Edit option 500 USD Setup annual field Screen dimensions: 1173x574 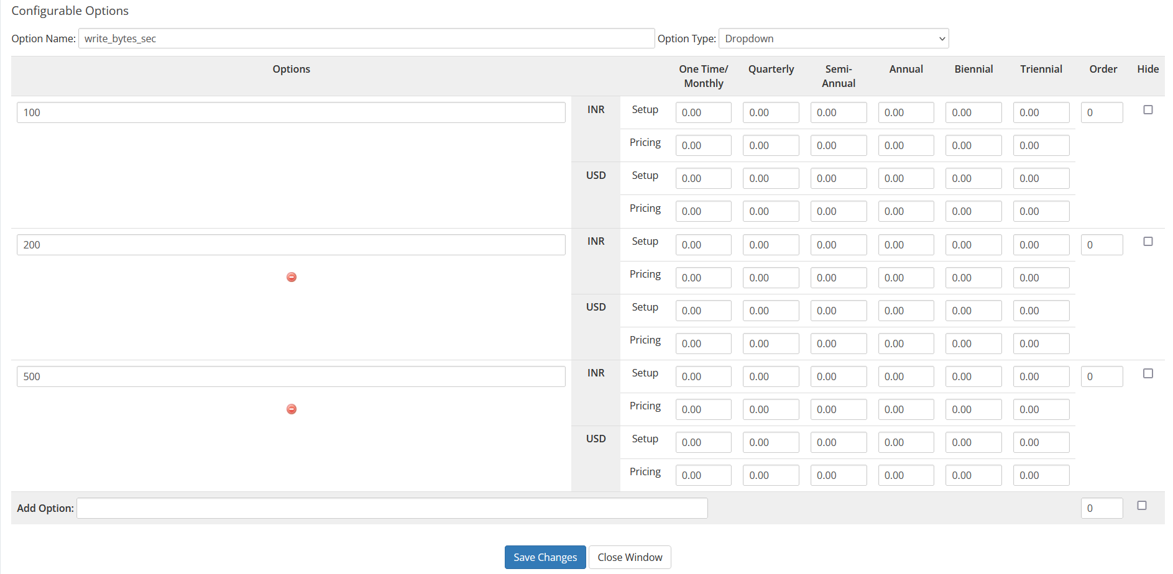(x=906, y=442)
